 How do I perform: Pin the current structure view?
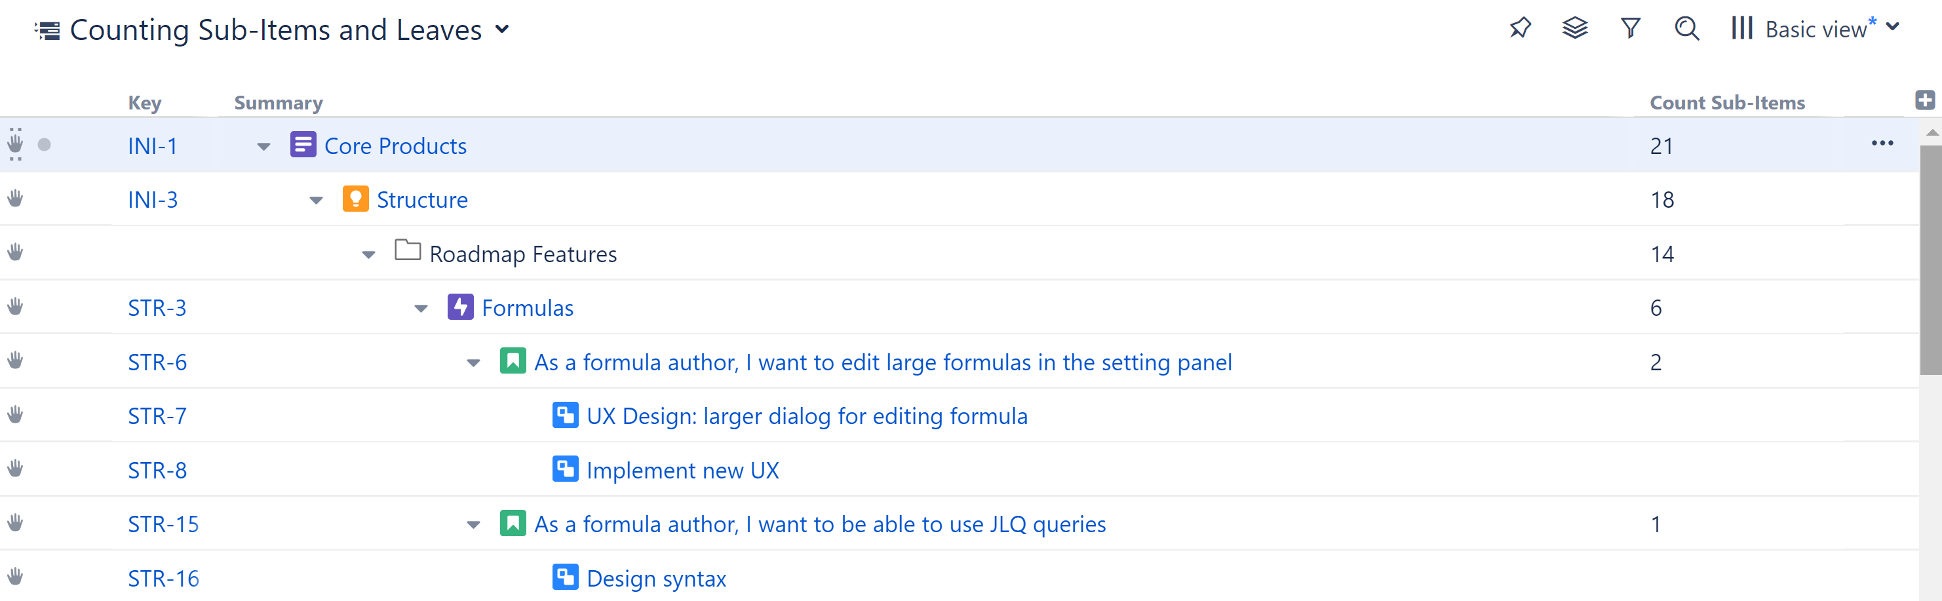[1520, 28]
